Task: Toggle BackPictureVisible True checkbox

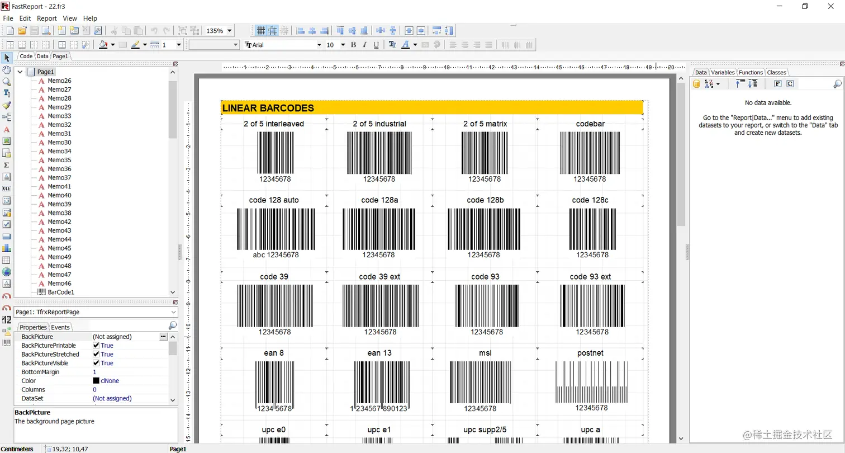Action: coord(96,364)
